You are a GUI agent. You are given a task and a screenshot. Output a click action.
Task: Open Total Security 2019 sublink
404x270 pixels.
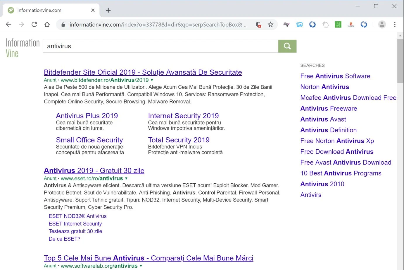(179, 140)
